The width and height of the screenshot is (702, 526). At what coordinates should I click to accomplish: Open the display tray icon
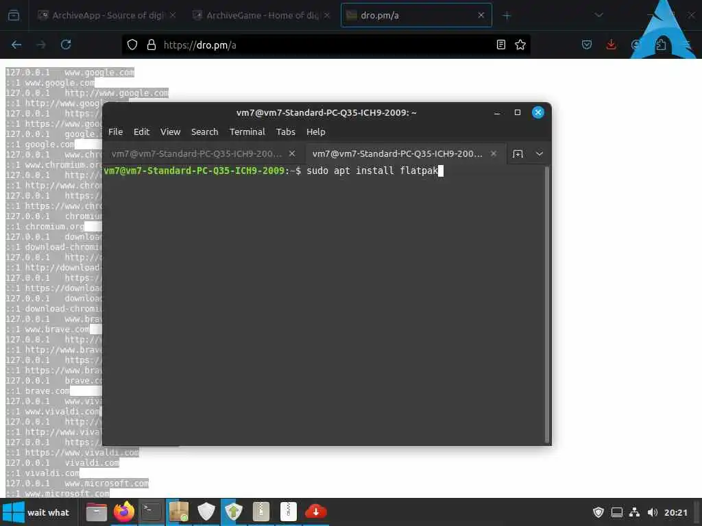(x=617, y=512)
